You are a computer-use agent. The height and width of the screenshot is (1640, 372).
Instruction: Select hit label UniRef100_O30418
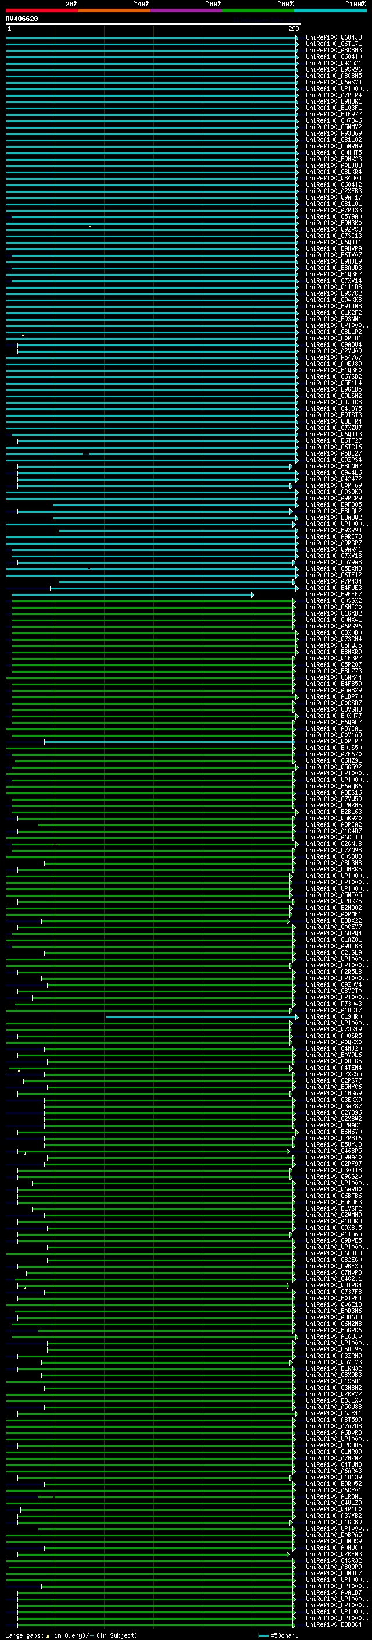pos(334,1171)
